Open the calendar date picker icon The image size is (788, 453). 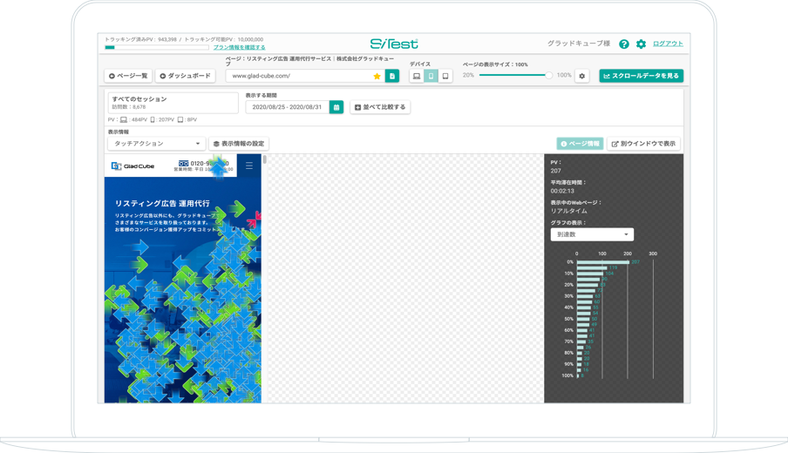point(336,107)
